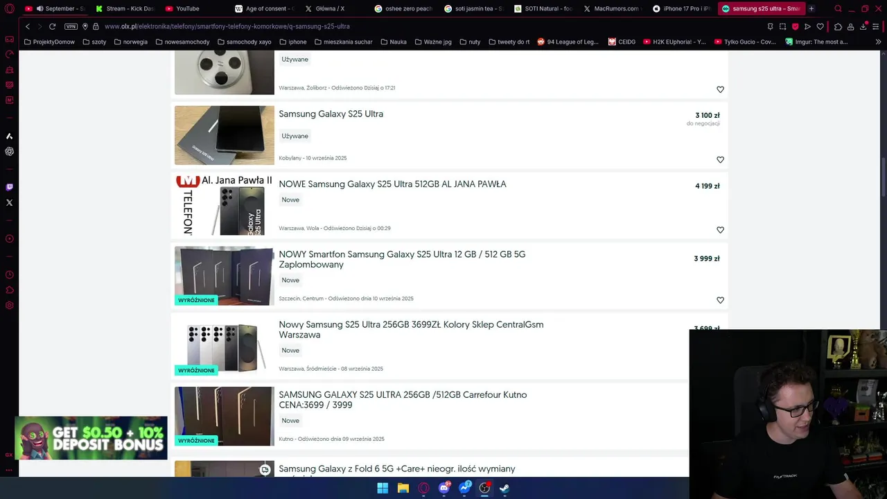Expand hidden bookmarks chevron
Screen dimensions: 887x499
coord(879,42)
